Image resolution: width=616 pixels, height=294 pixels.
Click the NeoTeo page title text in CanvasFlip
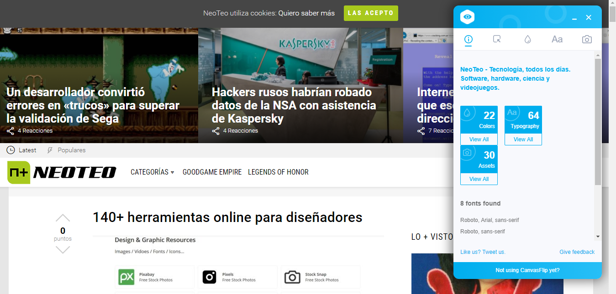pyautogui.click(x=516, y=78)
